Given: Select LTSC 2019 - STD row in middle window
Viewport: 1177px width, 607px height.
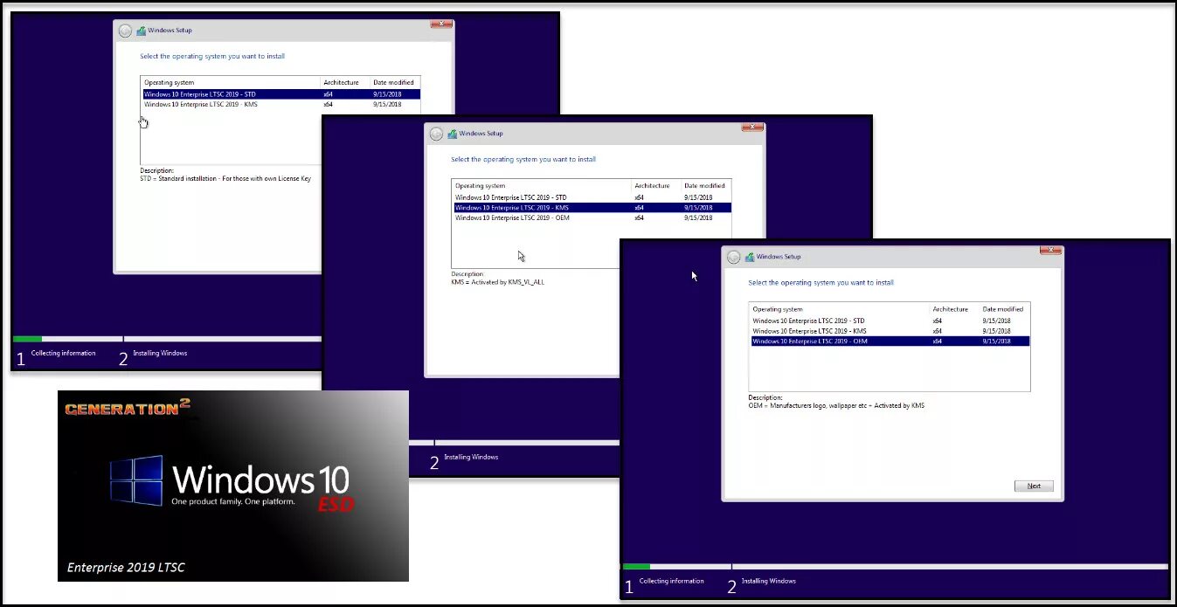Looking at the screenshot, I should 592,197.
